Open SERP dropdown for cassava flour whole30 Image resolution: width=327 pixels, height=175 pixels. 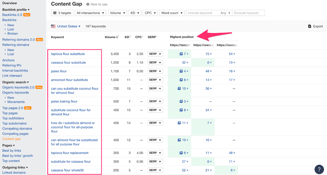[x=155, y=170]
